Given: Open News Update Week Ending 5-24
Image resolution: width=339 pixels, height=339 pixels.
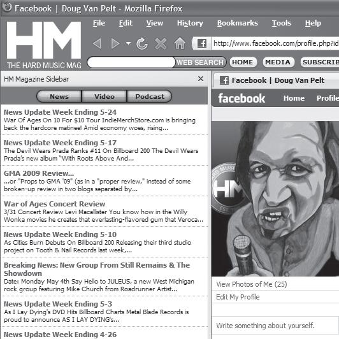Looking at the screenshot, I should [x=60, y=112].
